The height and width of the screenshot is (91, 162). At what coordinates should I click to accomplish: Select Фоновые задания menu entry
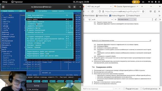tap(49, 45)
